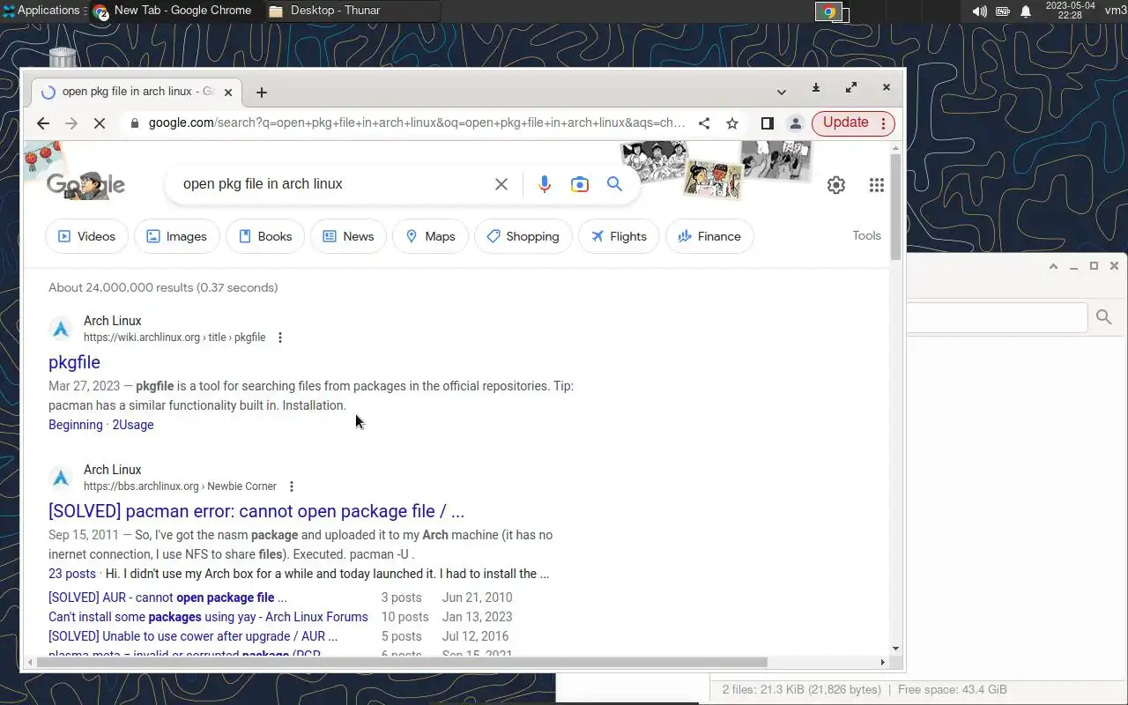Open the battery power indicator
The image size is (1128, 705).
[x=1003, y=11]
